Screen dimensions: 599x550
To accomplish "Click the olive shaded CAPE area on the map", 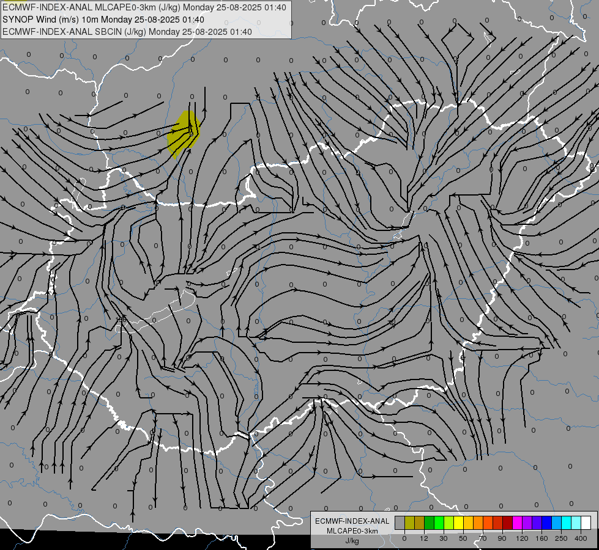I will click(184, 134).
